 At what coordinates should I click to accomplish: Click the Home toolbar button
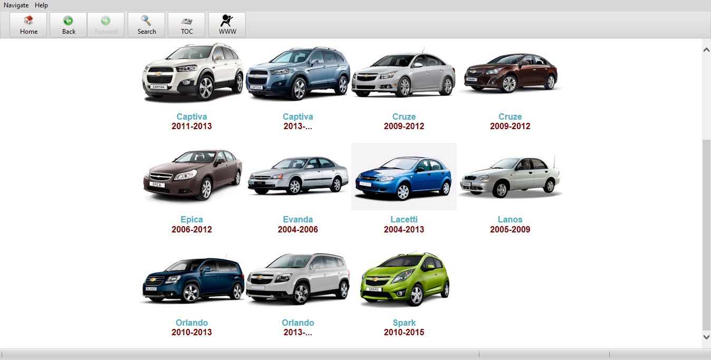28,25
